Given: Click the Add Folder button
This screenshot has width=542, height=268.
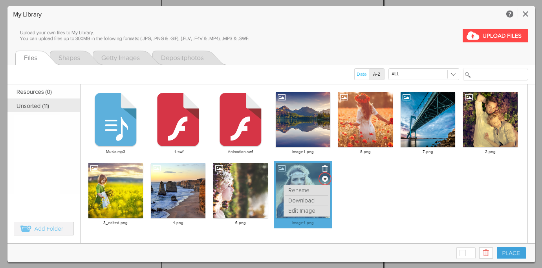Looking at the screenshot, I should tap(44, 229).
